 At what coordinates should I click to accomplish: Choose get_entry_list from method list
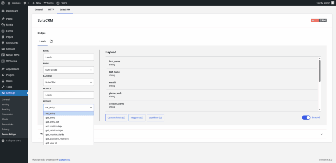[69, 122]
